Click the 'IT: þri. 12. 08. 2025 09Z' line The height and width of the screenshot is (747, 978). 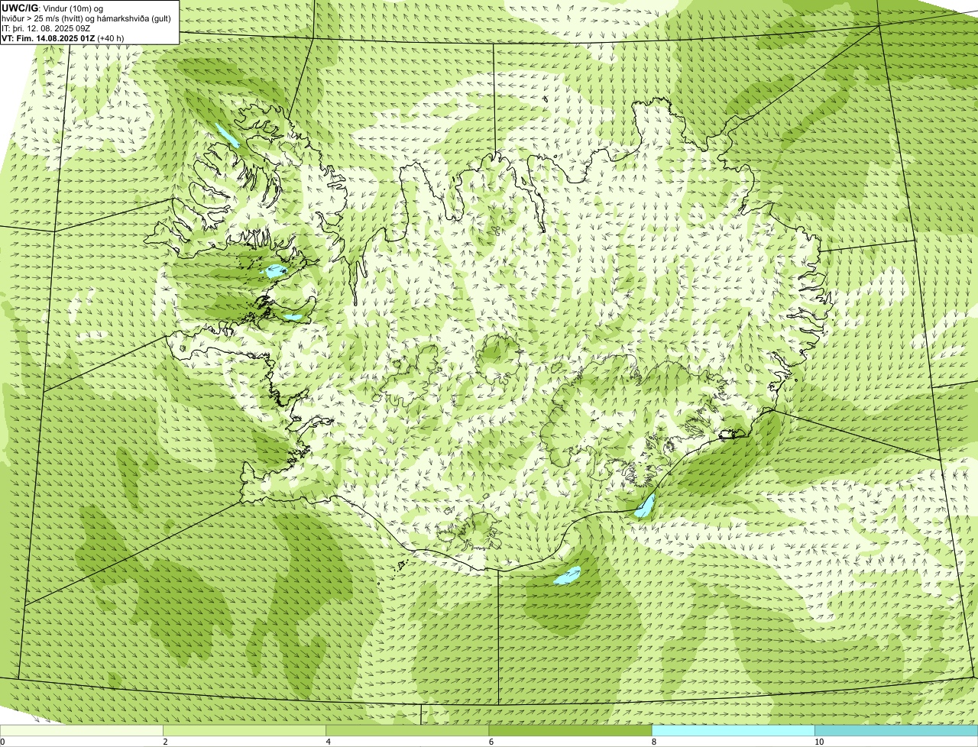point(46,27)
